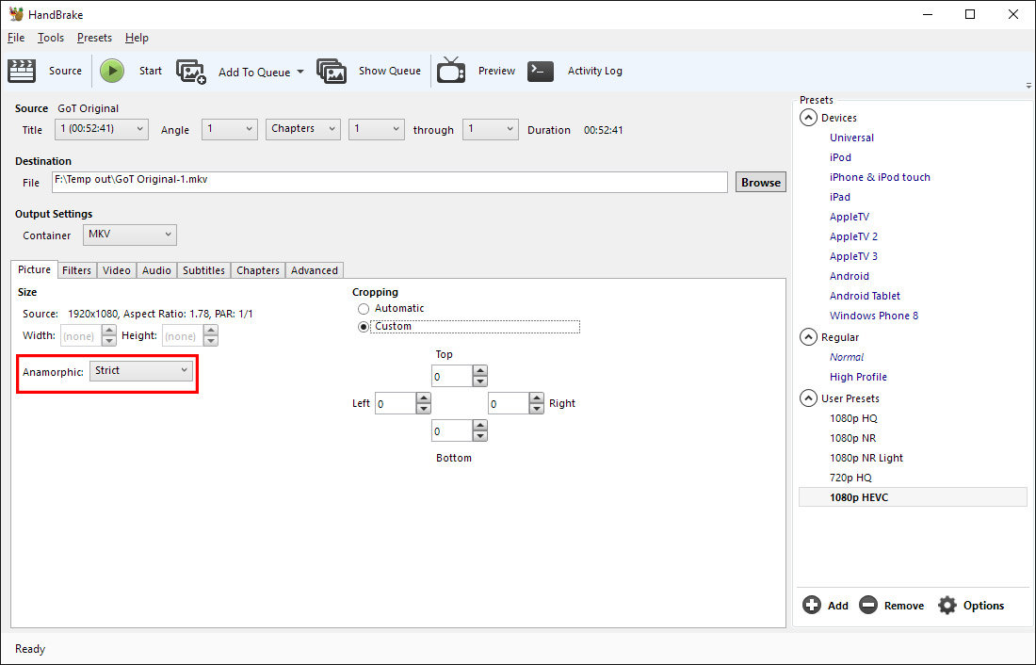Select Automatic cropping mode
Image resolution: width=1036 pixels, height=665 pixels.
point(364,308)
